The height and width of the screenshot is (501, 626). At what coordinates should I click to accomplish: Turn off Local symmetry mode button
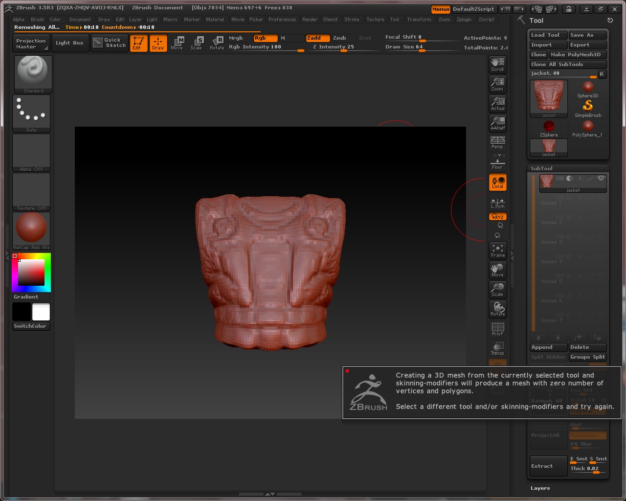[497, 182]
